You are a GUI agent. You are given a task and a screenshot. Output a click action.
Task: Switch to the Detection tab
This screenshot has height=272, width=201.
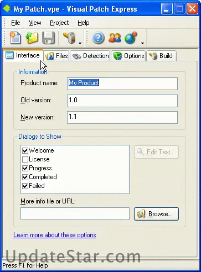90,56
